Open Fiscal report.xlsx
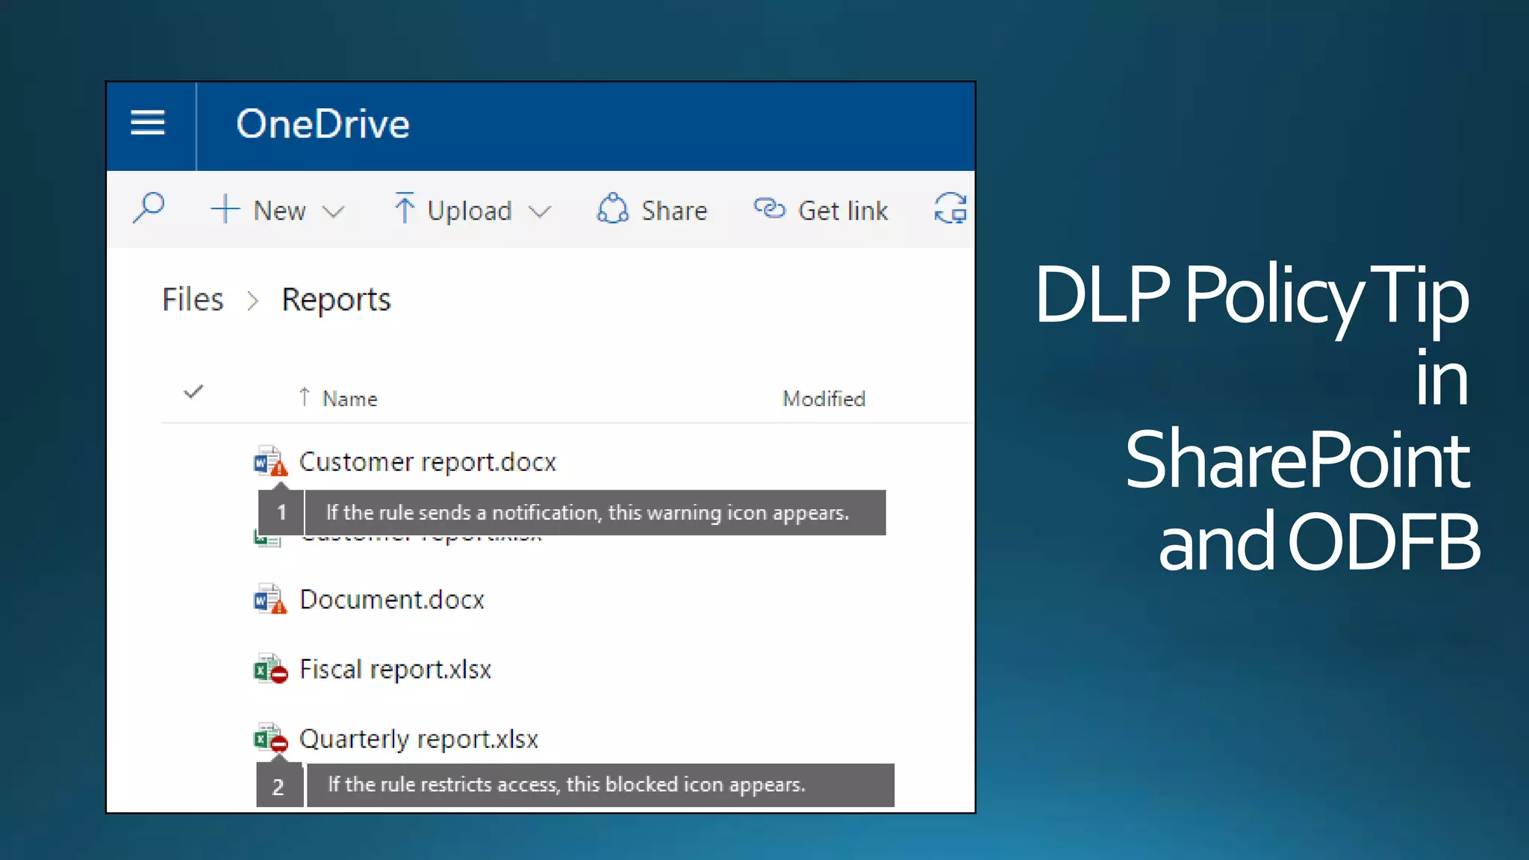 click(x=396, y=670)
